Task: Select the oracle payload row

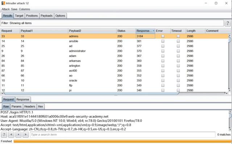Action: click(115, 81)
